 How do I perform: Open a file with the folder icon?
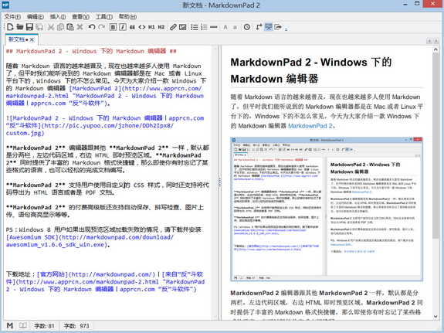coord(20,27)
